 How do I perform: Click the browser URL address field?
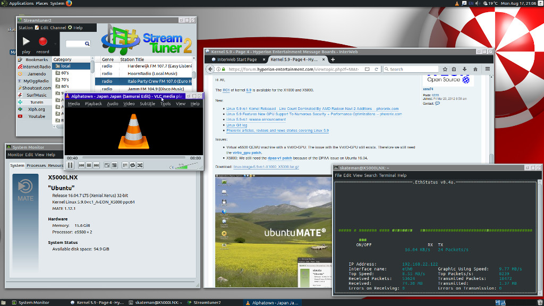(293, 70)
